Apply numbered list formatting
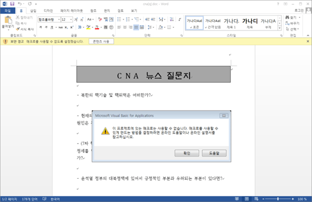 (127, 19)
